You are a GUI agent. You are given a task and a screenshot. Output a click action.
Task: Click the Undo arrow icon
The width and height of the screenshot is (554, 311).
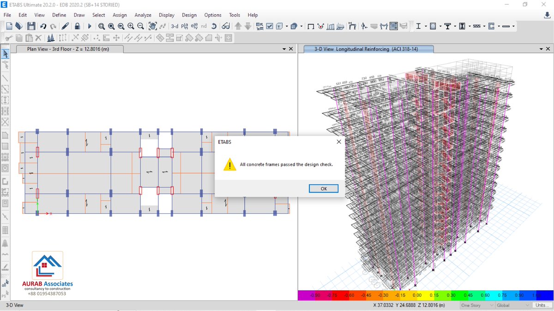pos(43,26)
